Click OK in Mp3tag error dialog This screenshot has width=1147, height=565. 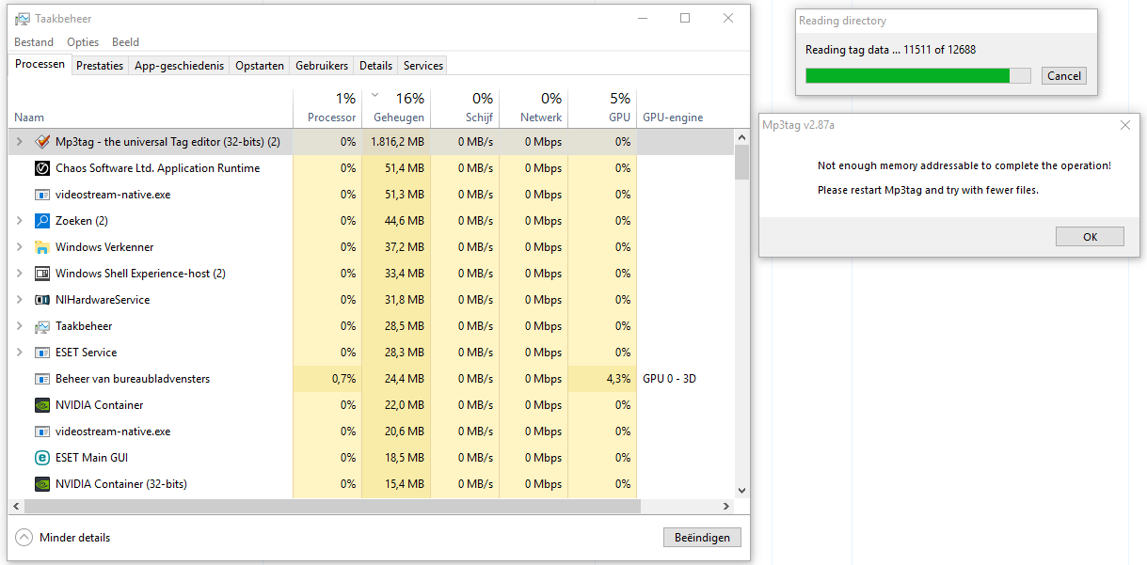coord(1090,236)
